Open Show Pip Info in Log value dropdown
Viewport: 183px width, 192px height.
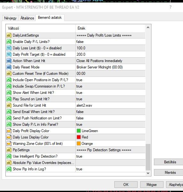111,169
